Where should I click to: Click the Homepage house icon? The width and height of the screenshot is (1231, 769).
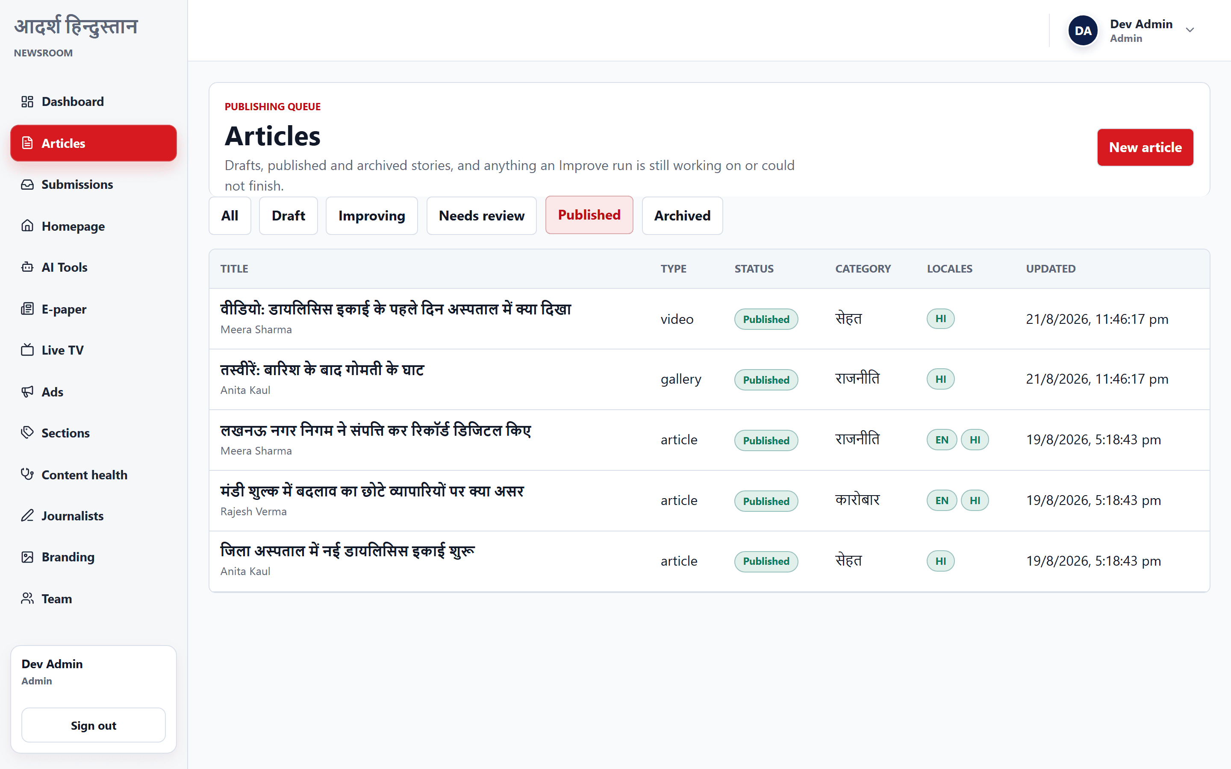[27, 226]
